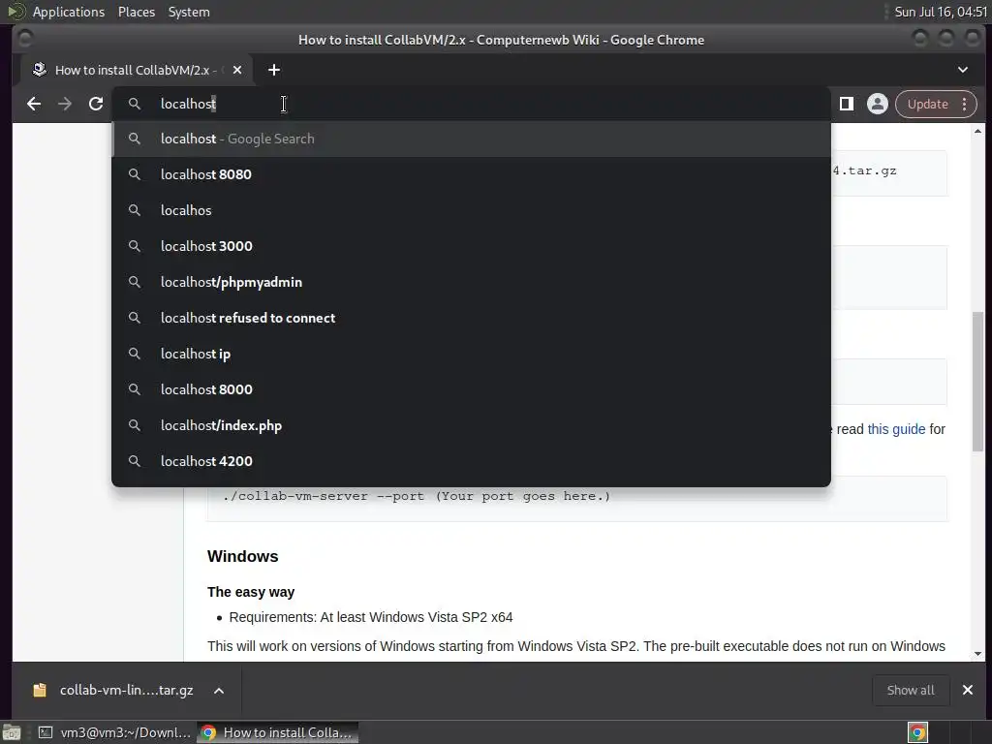Click the downloaded archive file icon
Screen dimensions: 992x744
40,690
